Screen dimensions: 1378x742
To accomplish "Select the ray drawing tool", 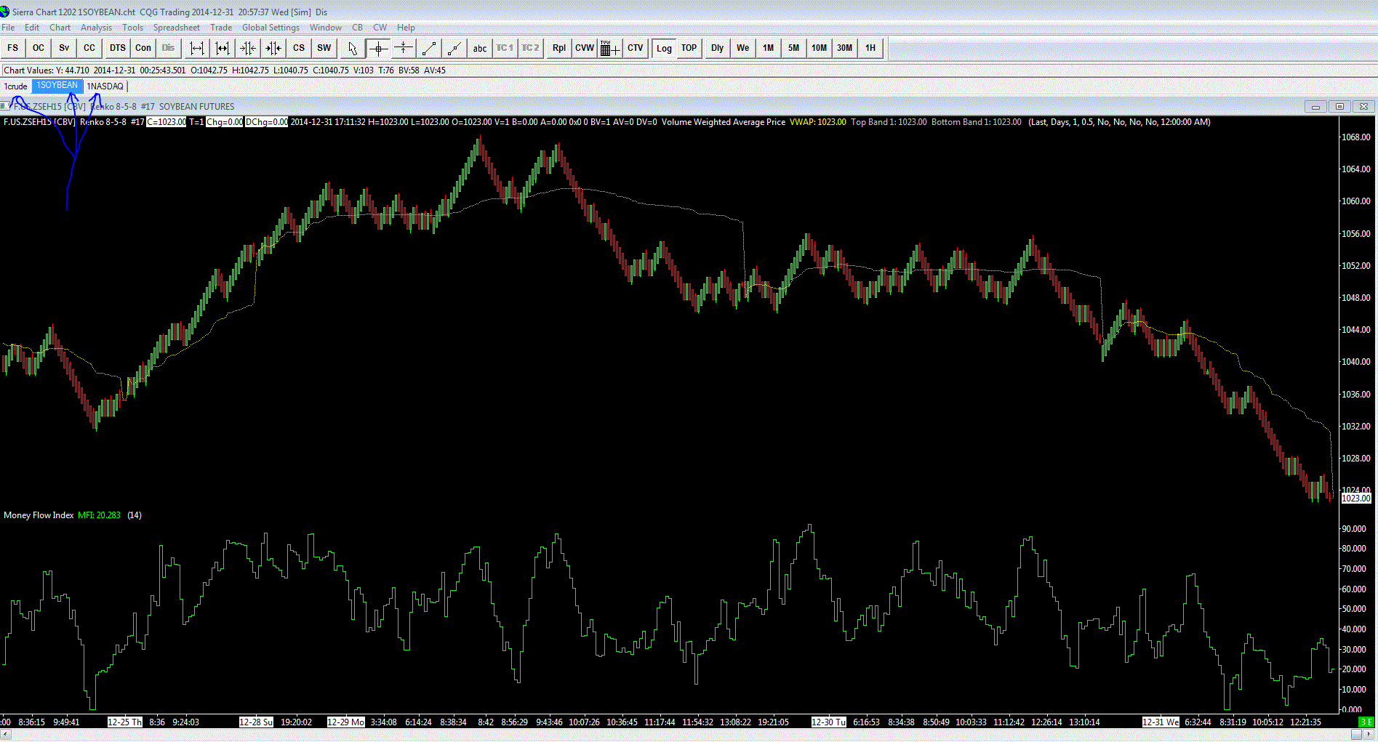I will point(454,48).
